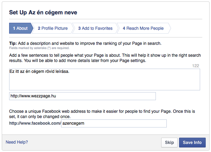The height and width of the screenshot is (152, 211).
Task: Select the 1 About step tab
Action: coord(20,28)
